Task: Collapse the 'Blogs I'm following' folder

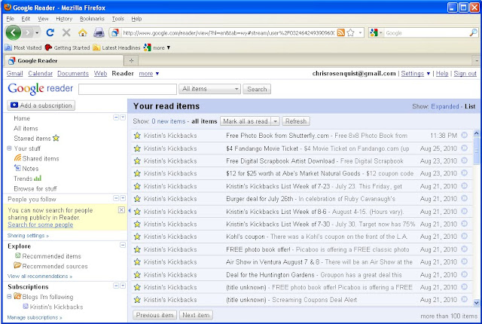Action: [9, 296]
